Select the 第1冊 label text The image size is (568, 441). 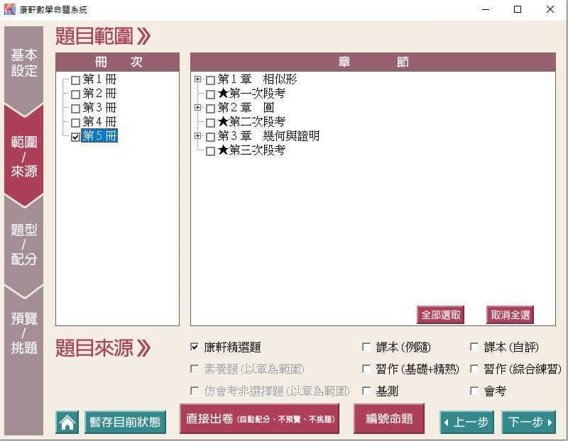[x=99, y=79]
